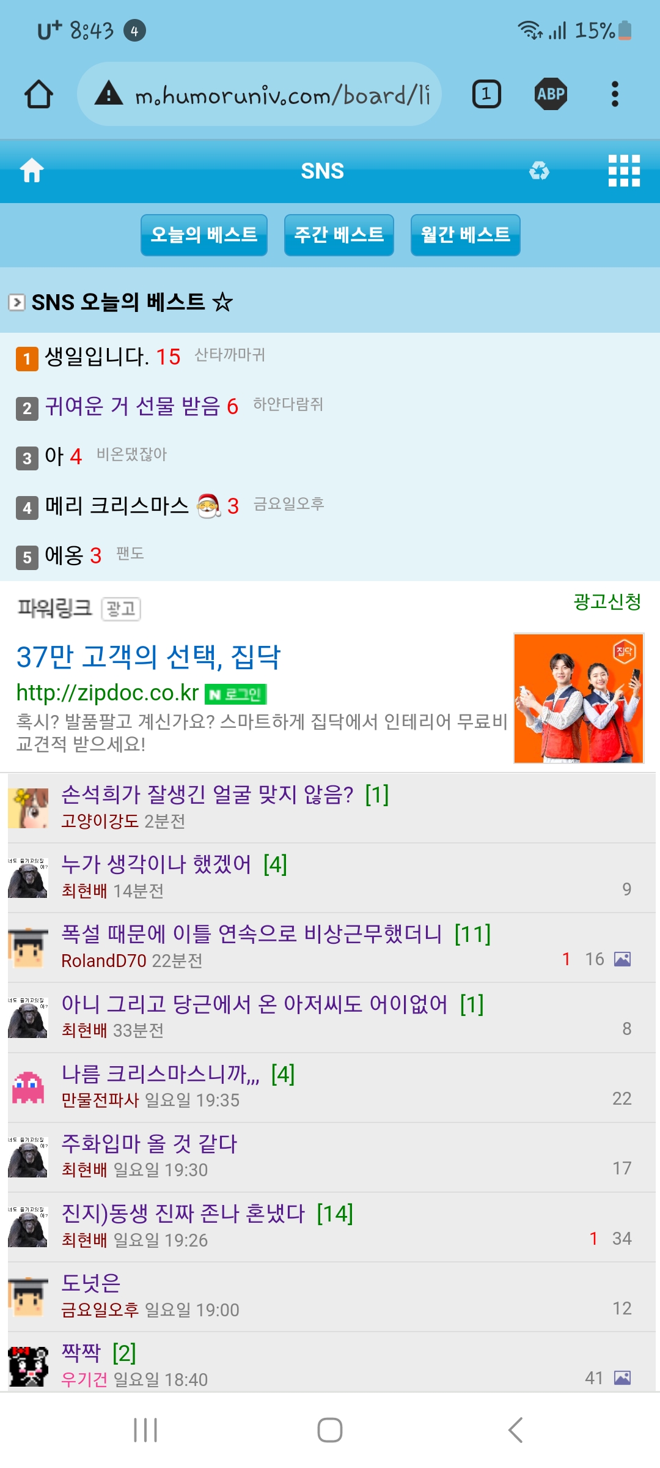
Task: Go to the site home via white house icon
Action: [32, 170]
